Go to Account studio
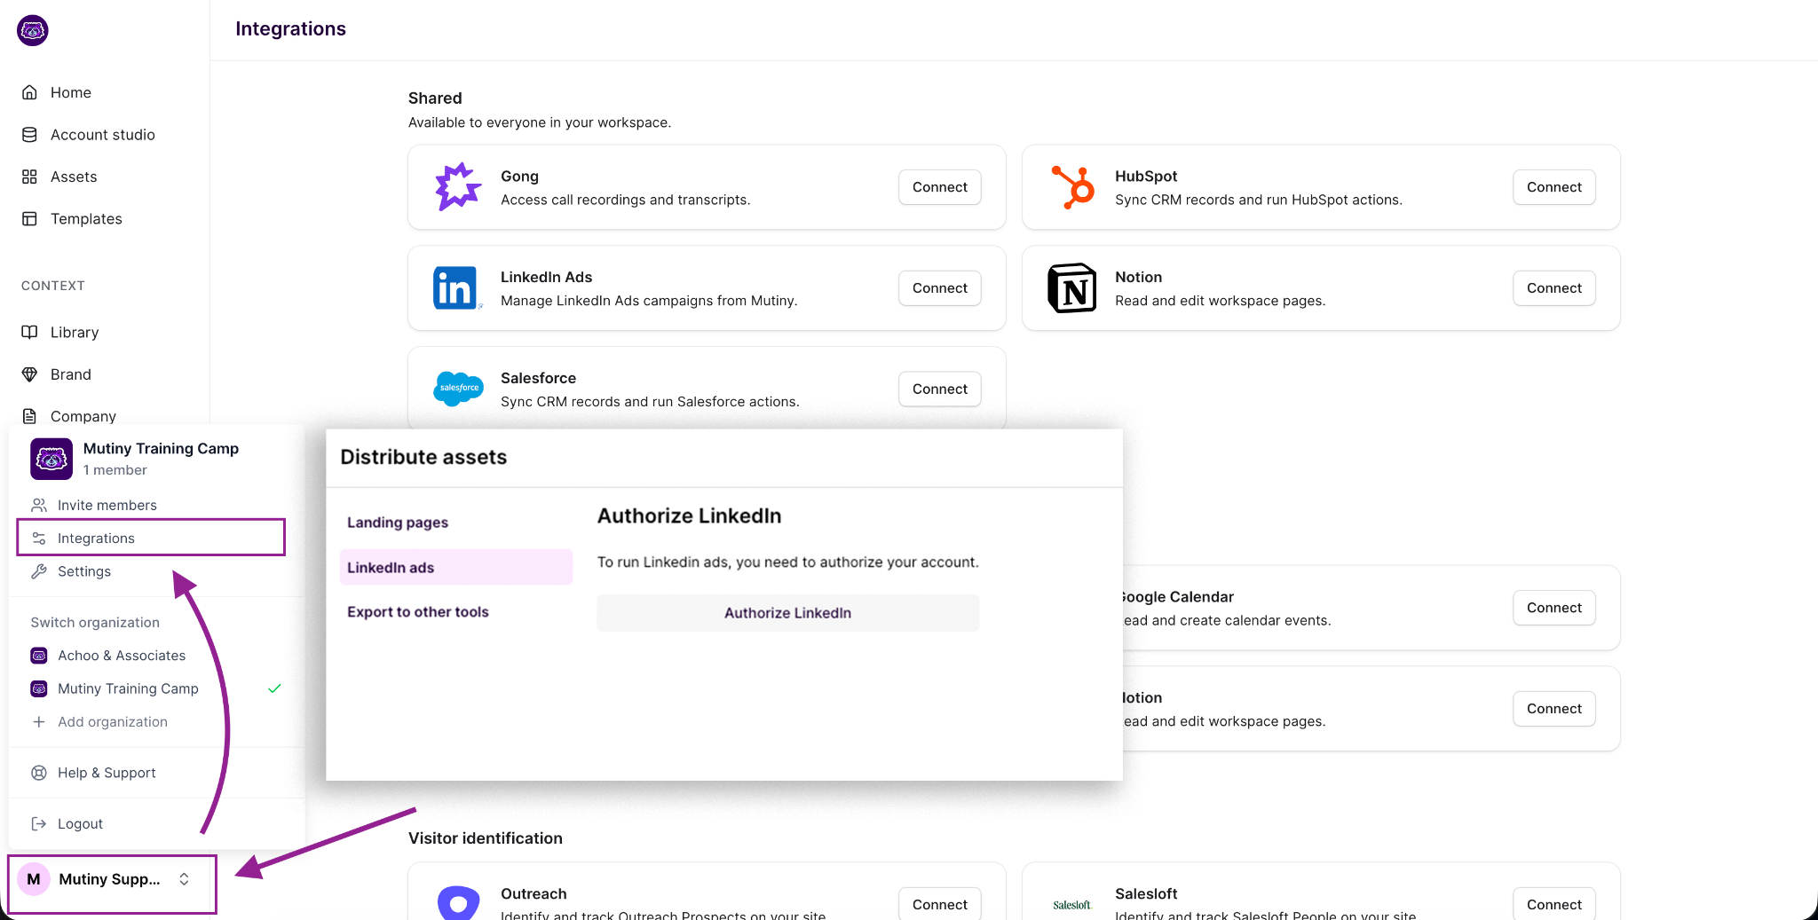The width and height of the screenshot is (1818, 920). click(105, 135)
